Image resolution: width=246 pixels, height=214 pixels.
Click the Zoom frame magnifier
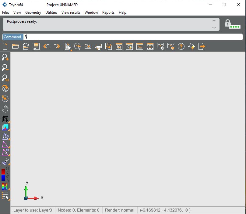tap(5, 78)
